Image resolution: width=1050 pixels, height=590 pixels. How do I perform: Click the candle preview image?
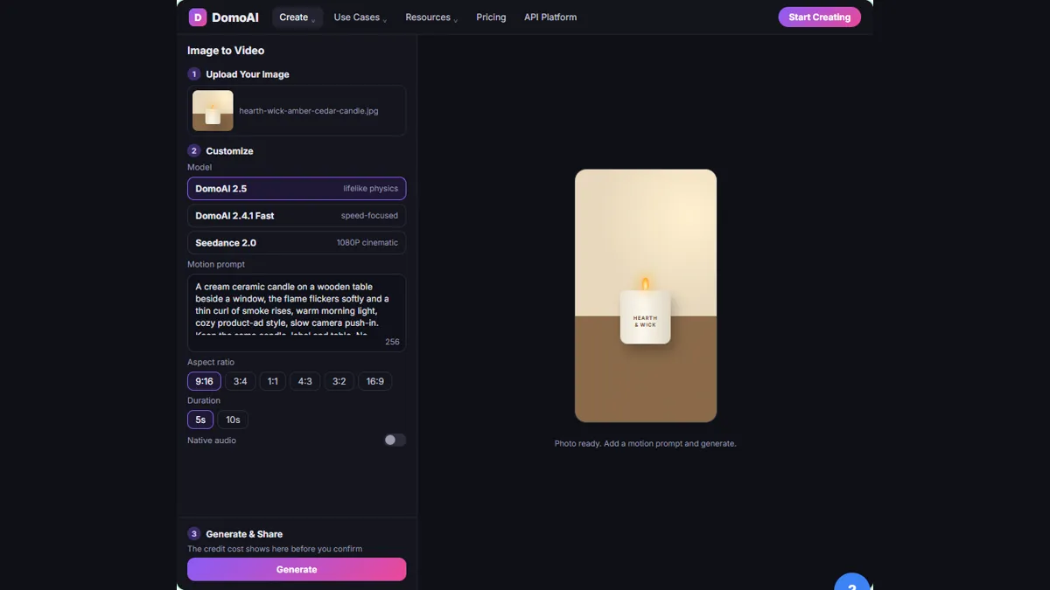[x=646, y=295]
